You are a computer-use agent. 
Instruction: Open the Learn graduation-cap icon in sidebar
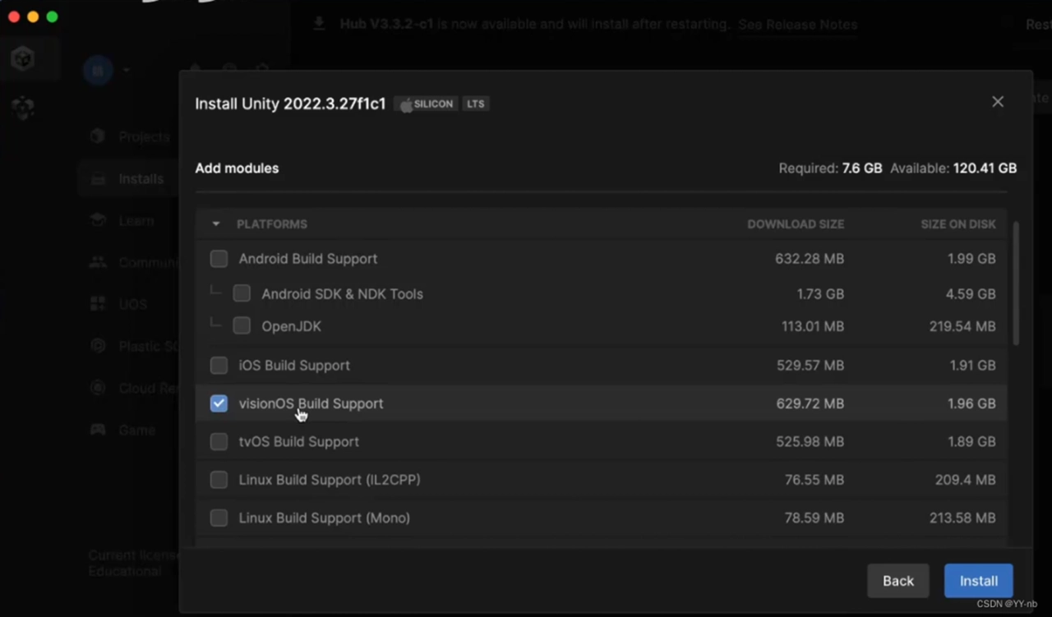click(x=98, y=220)
